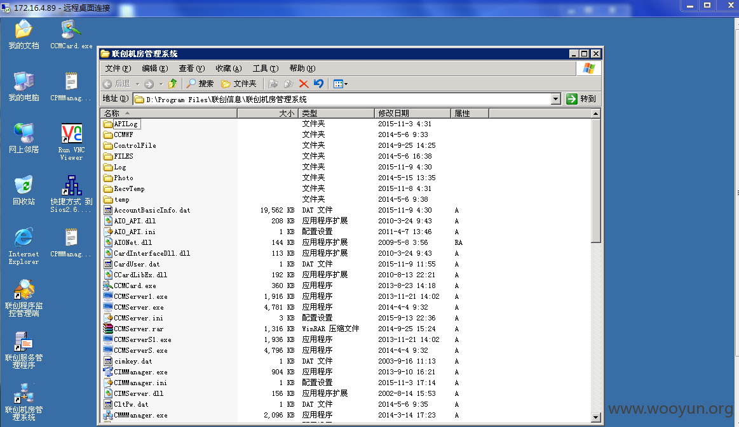Screen dimensions: 739x427
Task: Open 我的文档 desktop icon
Action: click(x=24, y=34)
